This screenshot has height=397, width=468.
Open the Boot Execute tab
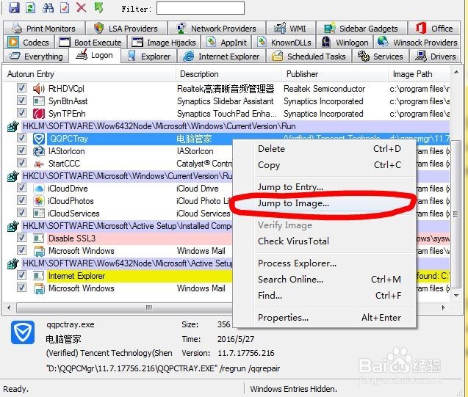91,43
